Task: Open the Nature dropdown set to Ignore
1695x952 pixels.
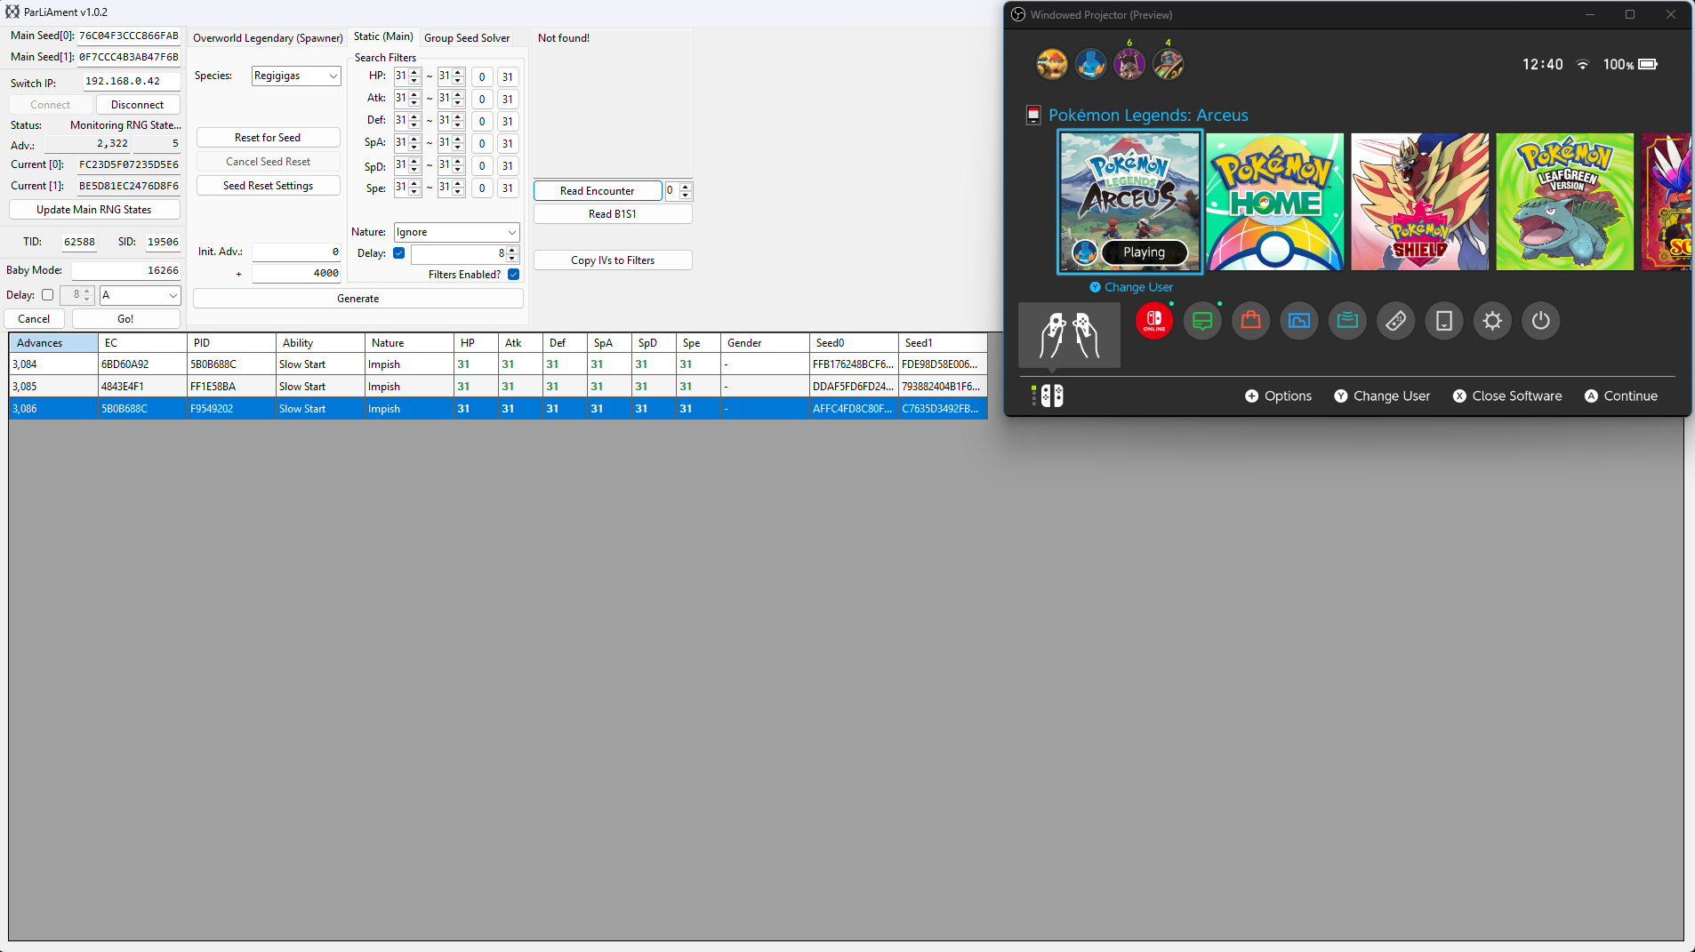Action: coord(456,232)
